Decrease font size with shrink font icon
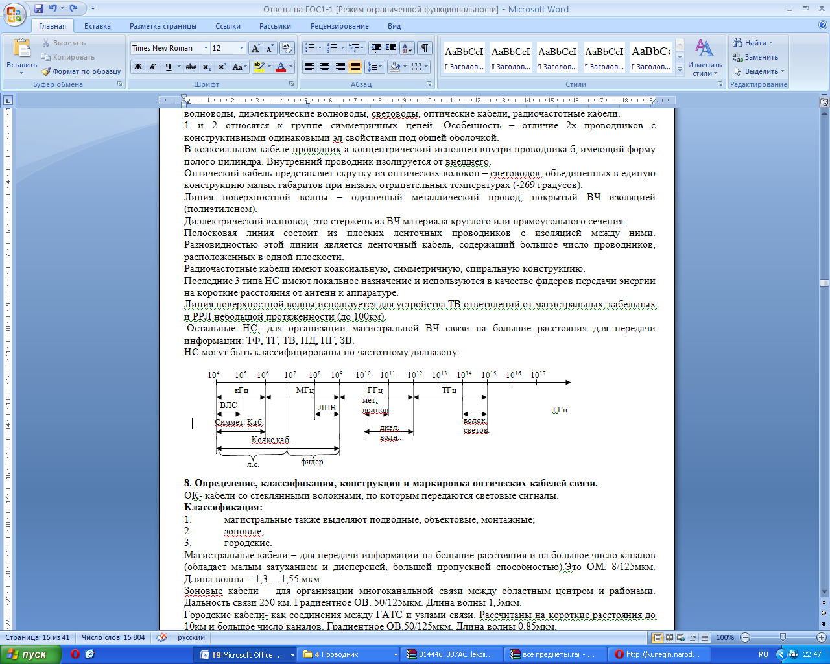 (x=269, y=48)
